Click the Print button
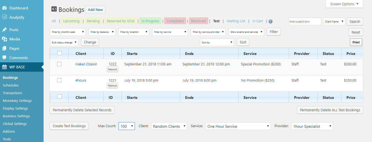Viewport: 372px width, 142px height. coord(356,42)
